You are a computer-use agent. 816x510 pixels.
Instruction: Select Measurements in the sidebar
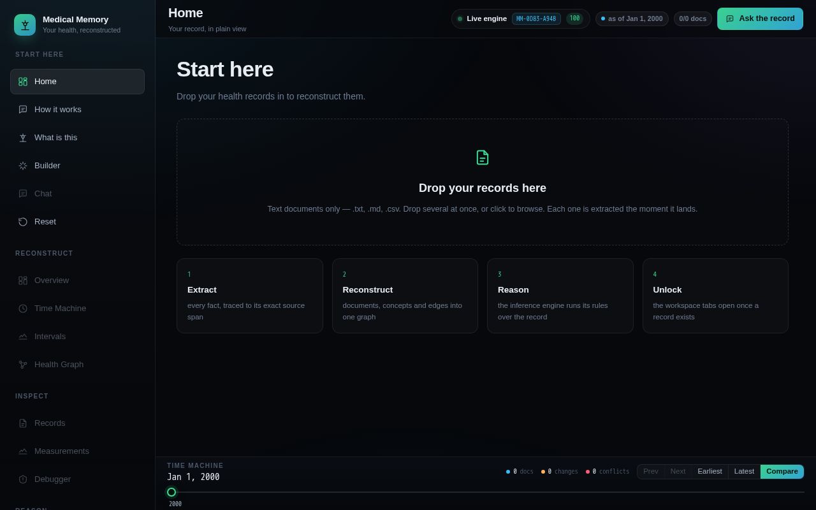[77, 451]
